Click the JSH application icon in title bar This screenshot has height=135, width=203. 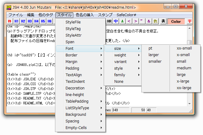[x=9, y=7]
